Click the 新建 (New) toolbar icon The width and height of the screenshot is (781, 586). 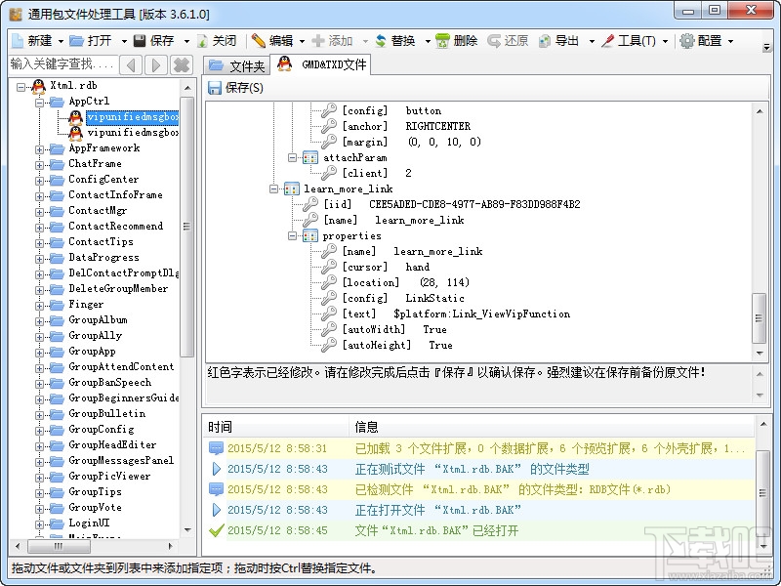(18, 41)
